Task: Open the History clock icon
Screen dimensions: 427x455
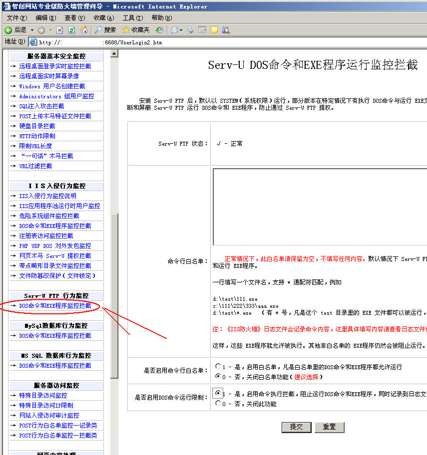Action: tap(159, 30)
